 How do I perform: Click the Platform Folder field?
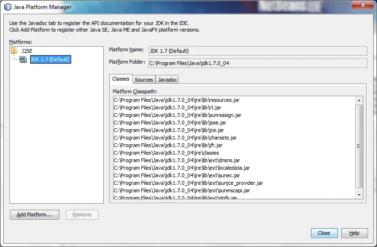258,63
